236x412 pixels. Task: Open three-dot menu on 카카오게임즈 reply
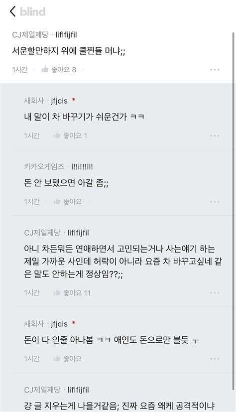coord(215,202)
